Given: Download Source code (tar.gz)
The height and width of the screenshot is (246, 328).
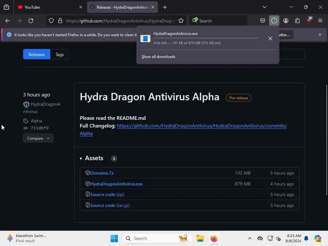Looking at the screenshot, I should (x=110, y=205).
